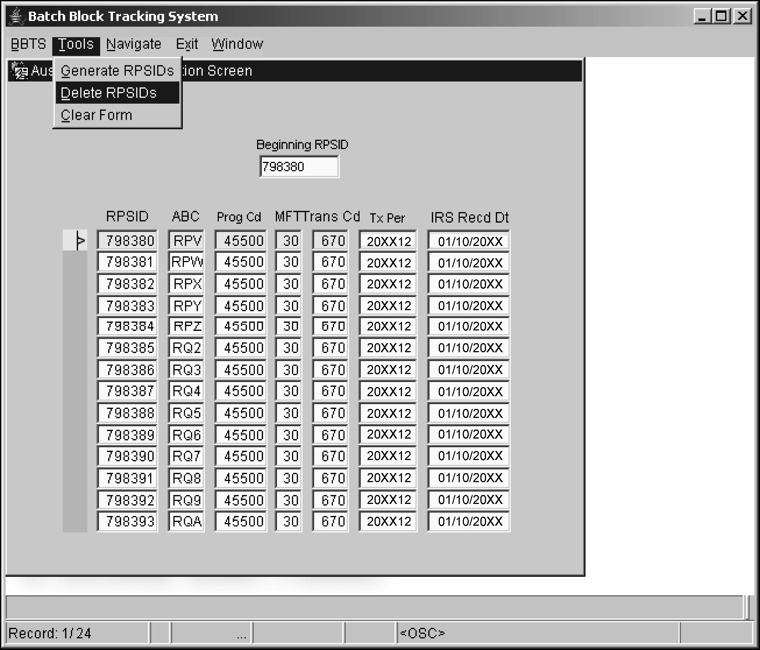This screenshot has width=760, height=650.
Task: Open the Exit menu
Action: (187, 44)
